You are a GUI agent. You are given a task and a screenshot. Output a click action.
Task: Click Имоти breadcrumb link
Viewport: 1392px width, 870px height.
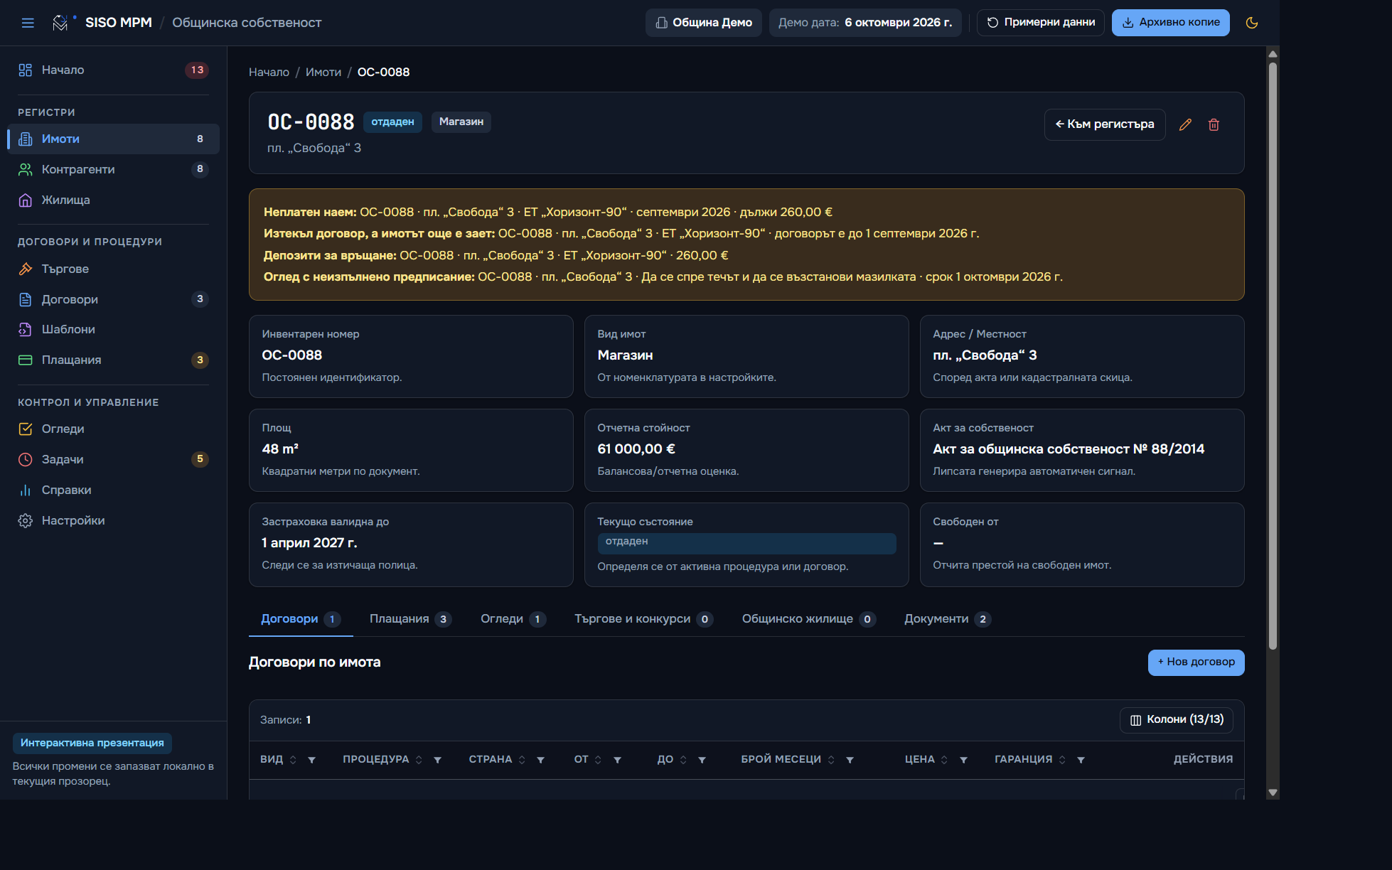[323, 72]
